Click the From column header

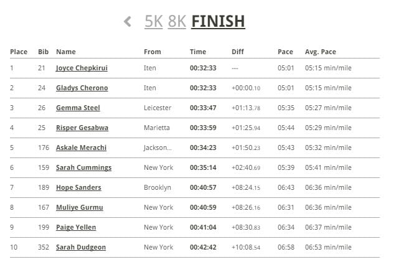click(x=153, y=52)
